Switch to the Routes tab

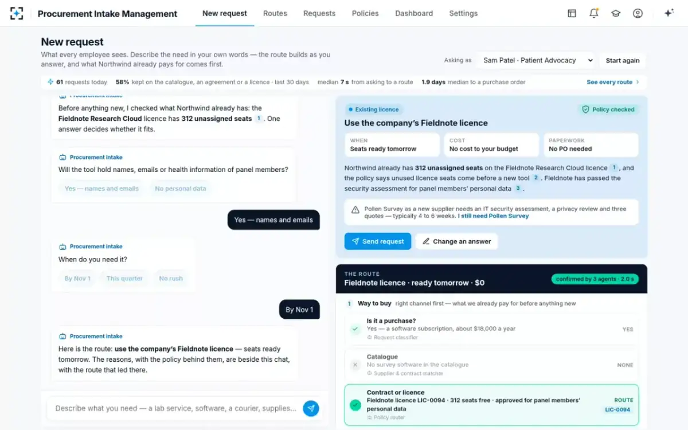point(275,13)
